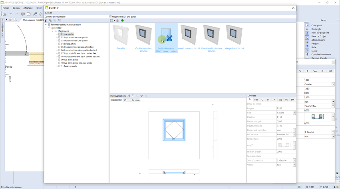The height and width of the screenshot is (189, 340).
Task: Click the green validate checkmark icon
Action: click(x=122, y=20)
